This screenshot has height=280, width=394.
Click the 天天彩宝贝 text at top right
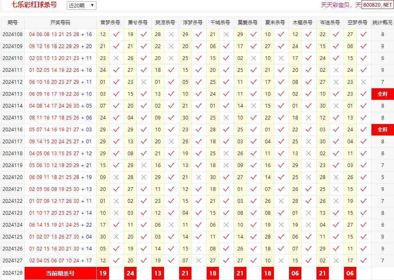[335, 5]
